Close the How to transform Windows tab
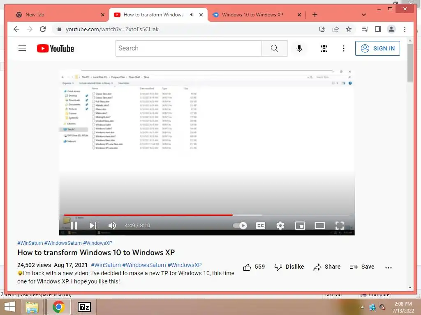The image size is (421, 315). (x=201, y=15)
